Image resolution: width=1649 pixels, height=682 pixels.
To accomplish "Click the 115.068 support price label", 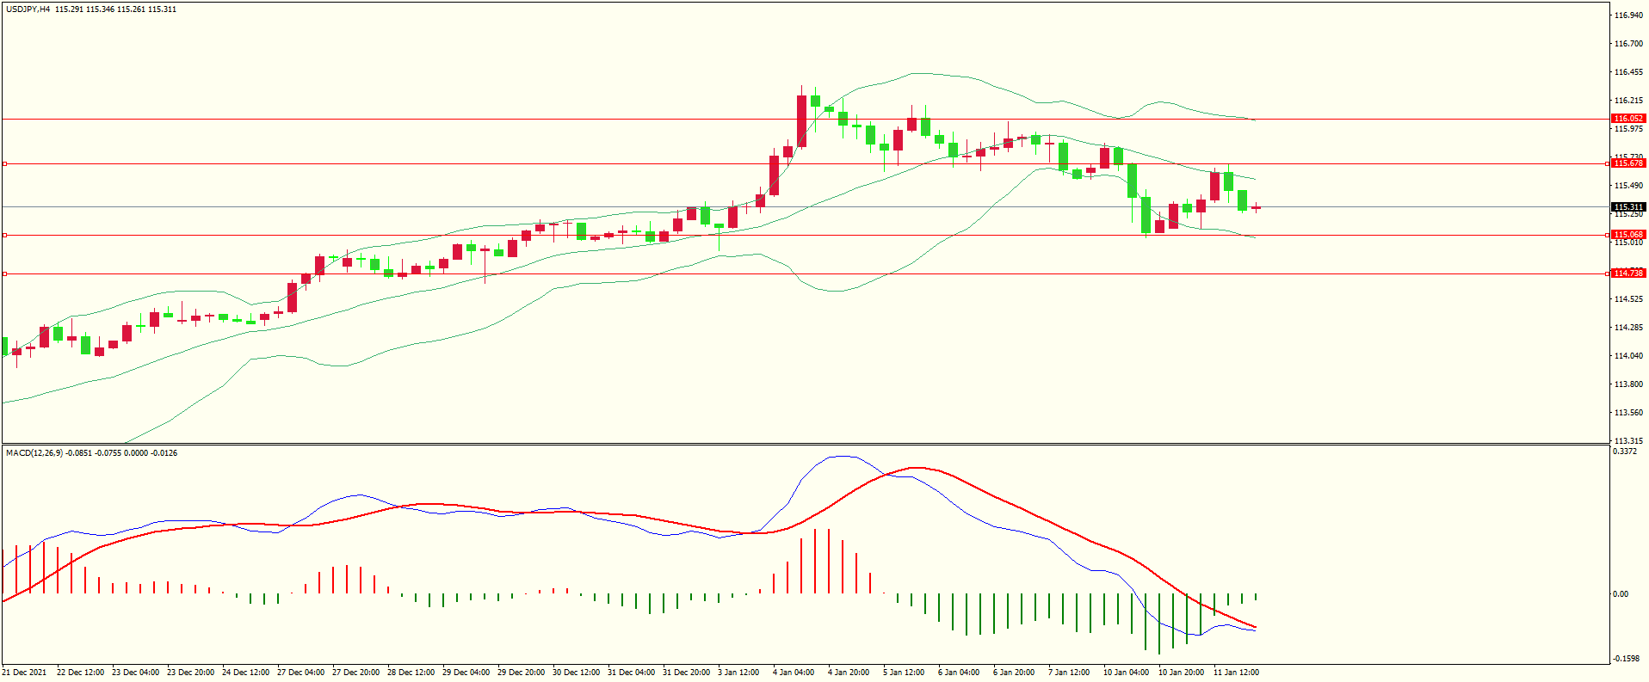I will (1627, 235).
